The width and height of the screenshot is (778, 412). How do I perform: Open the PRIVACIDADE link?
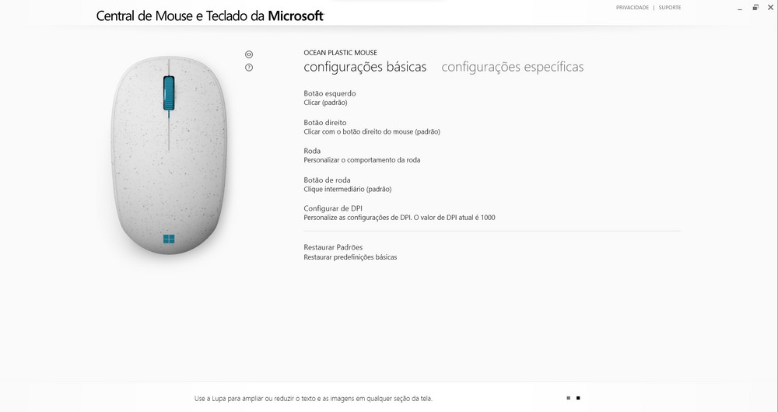(632, 8)
